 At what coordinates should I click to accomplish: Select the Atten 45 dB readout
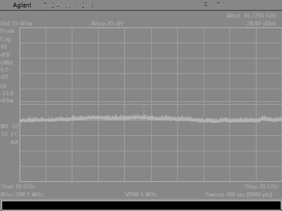(107, 23)
